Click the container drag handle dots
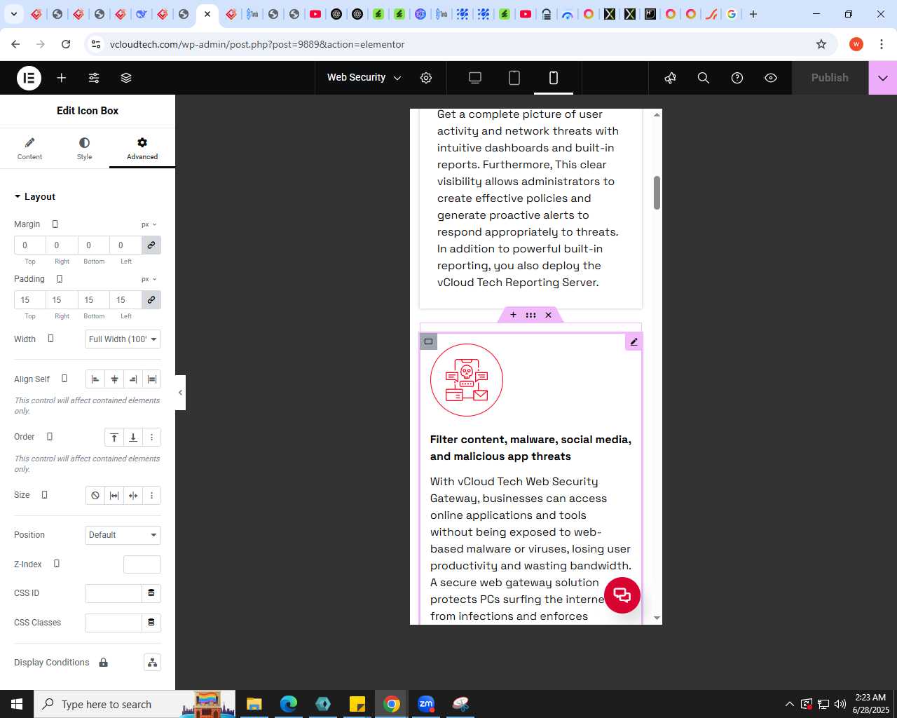 coord(530,315)
